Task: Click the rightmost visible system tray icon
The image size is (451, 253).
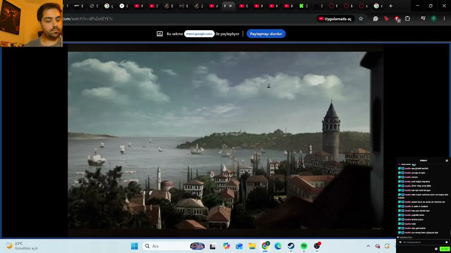Action: 387,246
